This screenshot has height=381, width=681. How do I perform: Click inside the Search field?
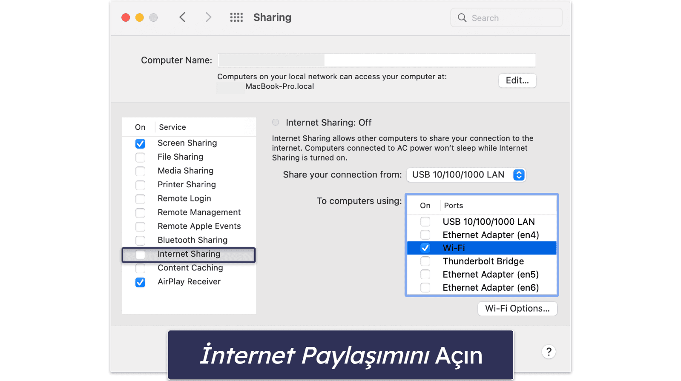[x=506, y=18]
